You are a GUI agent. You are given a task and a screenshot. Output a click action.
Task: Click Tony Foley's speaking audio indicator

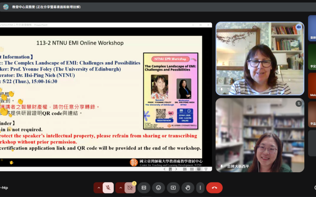click(x=299, y=27)
